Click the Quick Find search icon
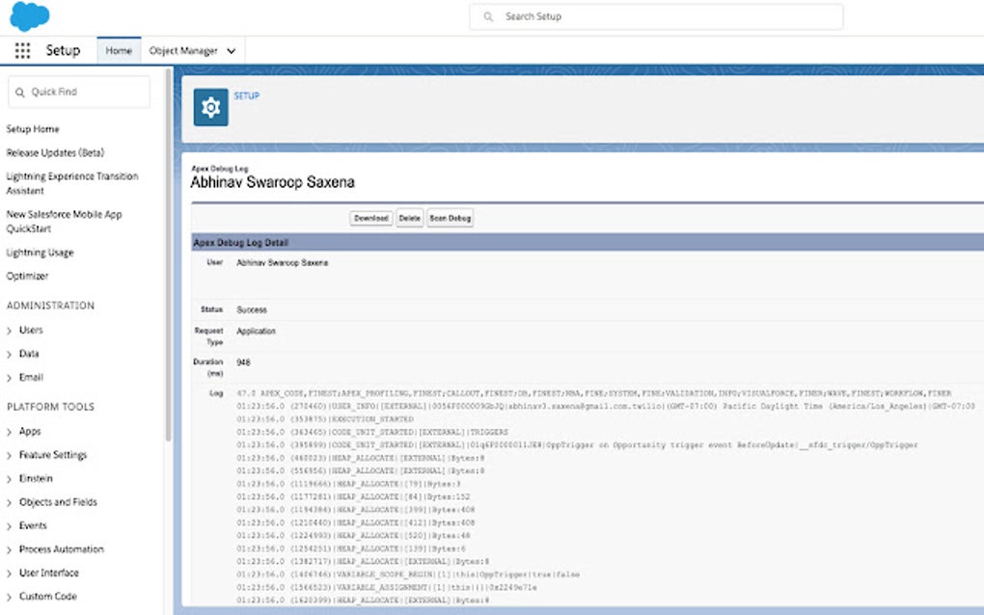Viewport: 984px width, 615px height. coord(17,92)
